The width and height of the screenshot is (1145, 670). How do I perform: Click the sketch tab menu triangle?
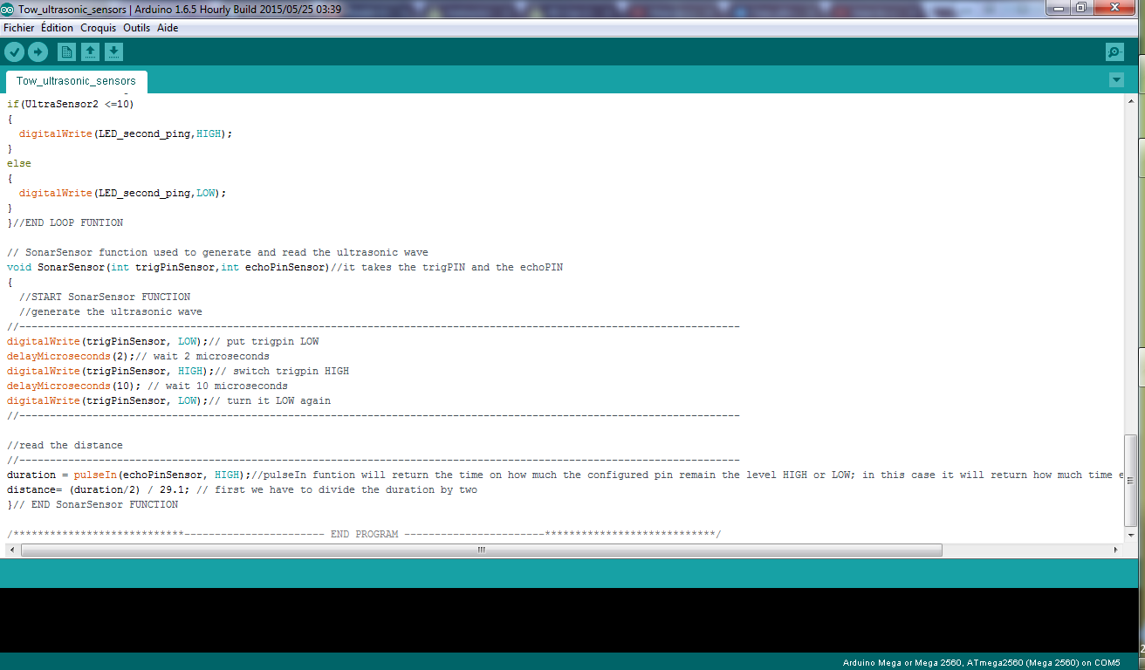tap(1115, 79)
